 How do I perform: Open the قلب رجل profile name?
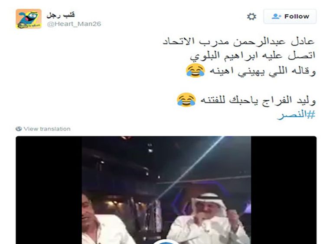coord(61,15)
